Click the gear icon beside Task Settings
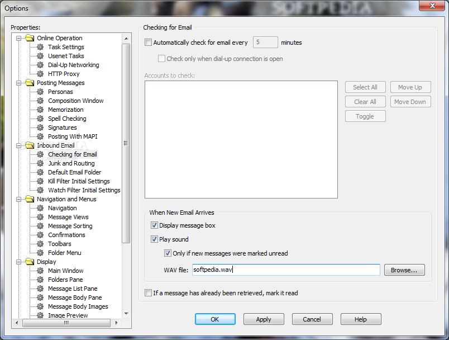449x340 pixels. (x=40, y=47)
